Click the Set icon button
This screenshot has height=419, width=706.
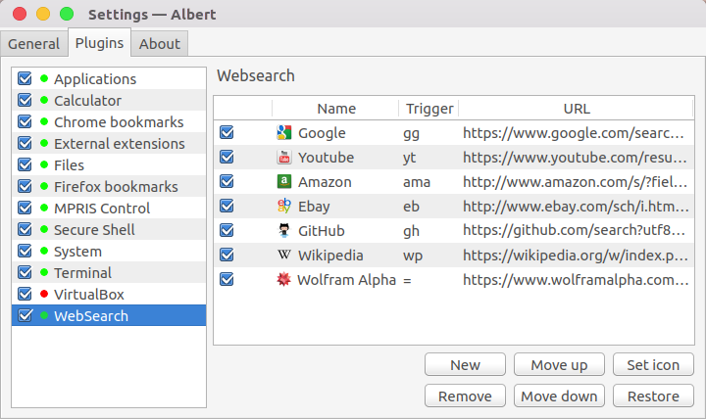(653, 364)
